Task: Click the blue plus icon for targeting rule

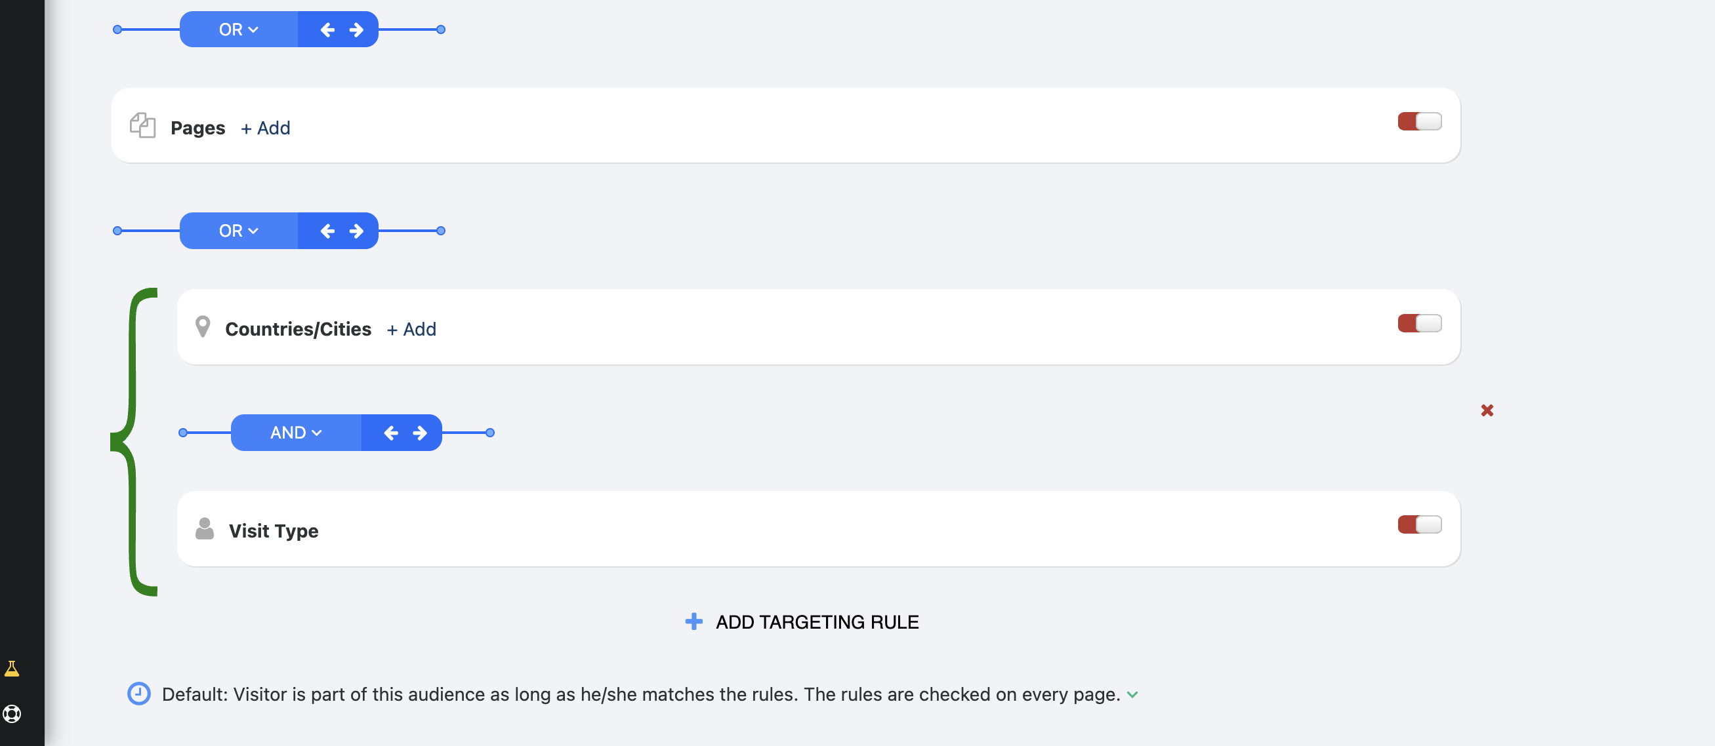Action: [x=693, y=621]
